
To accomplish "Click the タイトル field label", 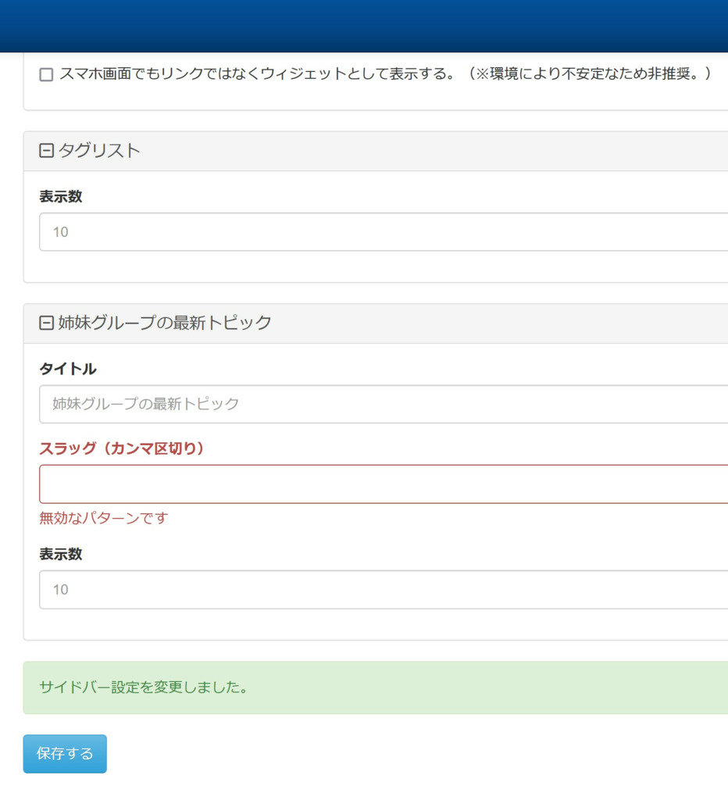I will click(68, 369).
